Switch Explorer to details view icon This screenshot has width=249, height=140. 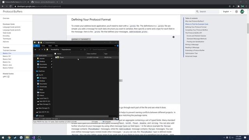(x=114, y=119)
